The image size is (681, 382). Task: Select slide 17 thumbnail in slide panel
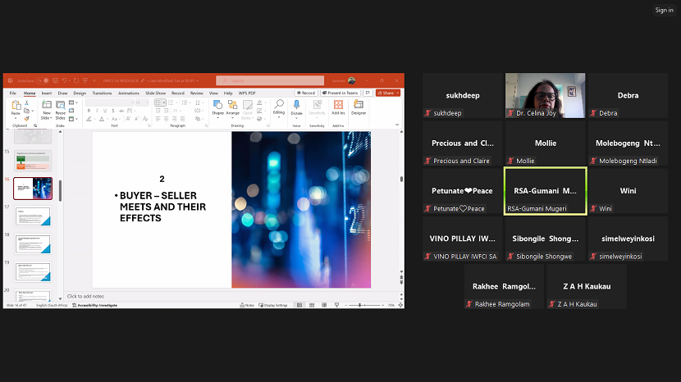[33, 216]
